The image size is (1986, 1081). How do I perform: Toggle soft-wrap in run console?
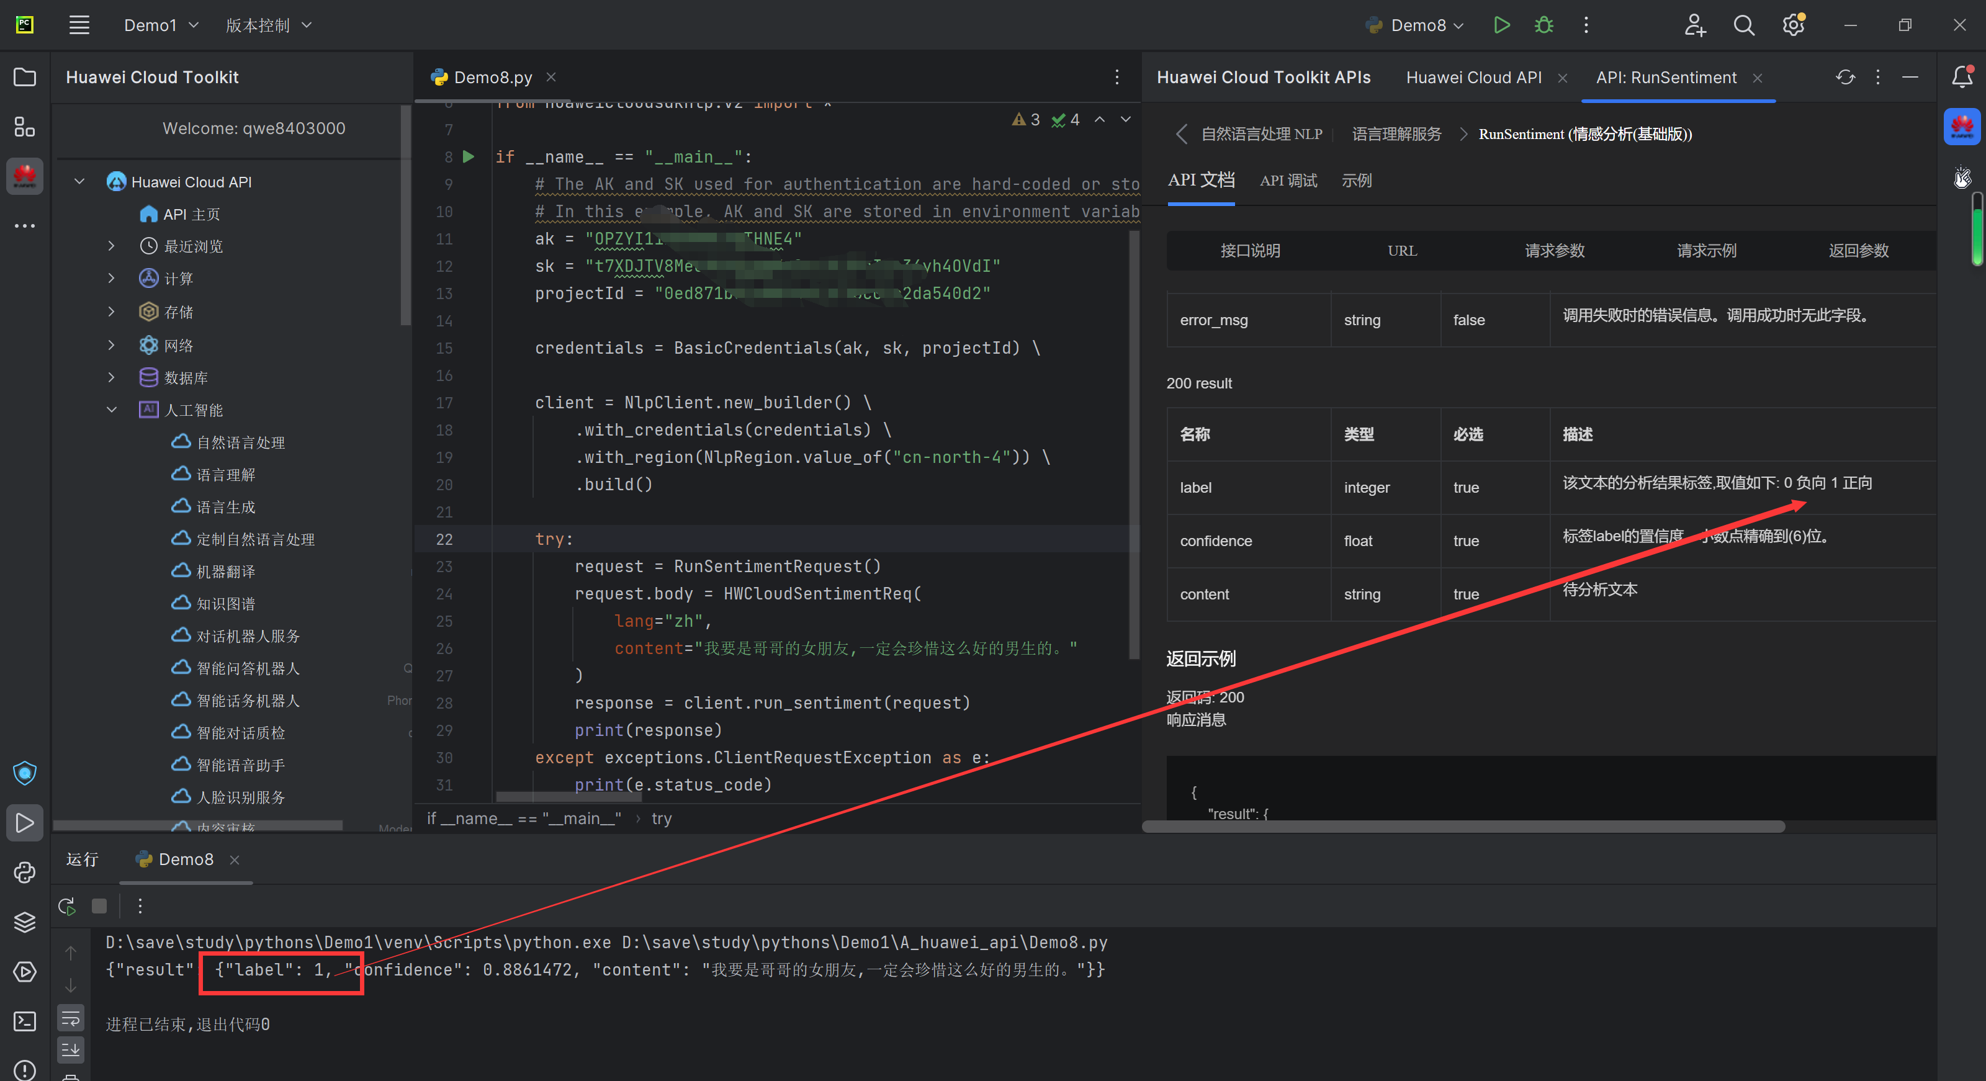tap(70, 1018)
